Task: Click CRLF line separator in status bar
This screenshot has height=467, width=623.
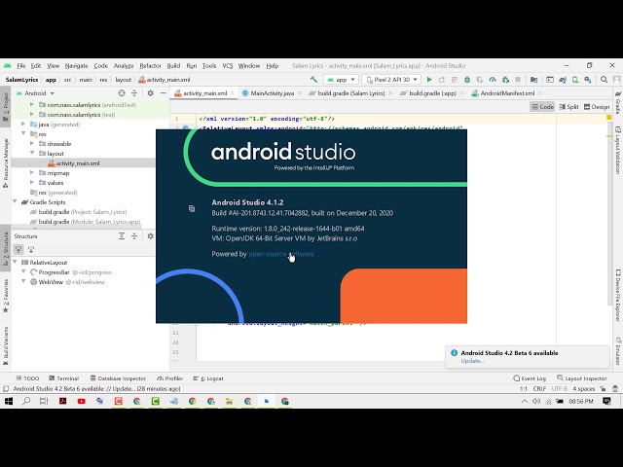Action: [x=539, y=389]
